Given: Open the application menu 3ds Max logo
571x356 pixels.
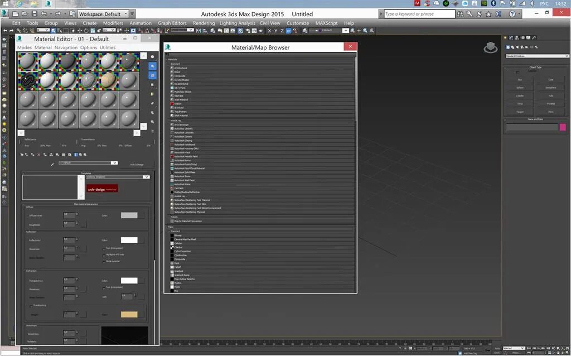Looking at the screenshot, I should (x=4, y=14).
